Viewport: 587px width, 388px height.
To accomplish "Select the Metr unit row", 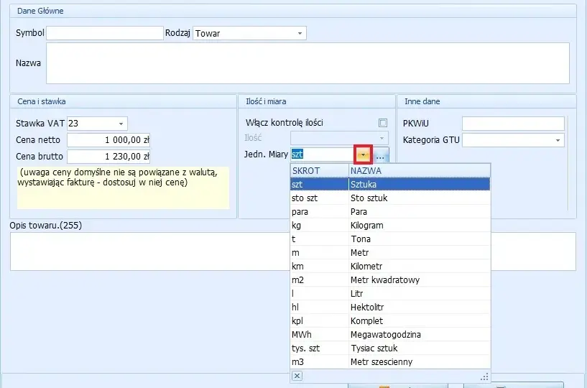I will (390, 253).
